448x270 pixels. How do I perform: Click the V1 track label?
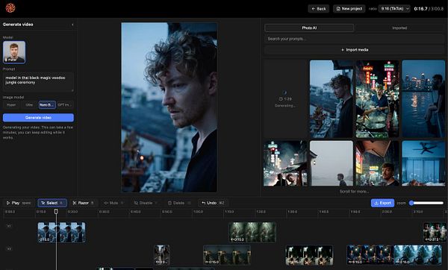(x=9, y=226)
